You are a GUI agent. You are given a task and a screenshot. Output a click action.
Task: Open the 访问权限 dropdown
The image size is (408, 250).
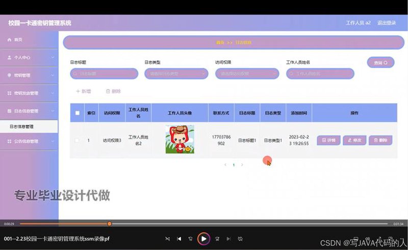coord(247,74)
